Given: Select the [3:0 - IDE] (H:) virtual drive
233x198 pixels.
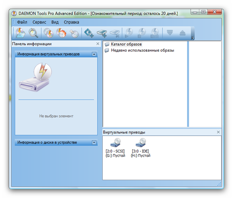Looking at the screenshot, I should pyautogui.click(x=141, y=148).
